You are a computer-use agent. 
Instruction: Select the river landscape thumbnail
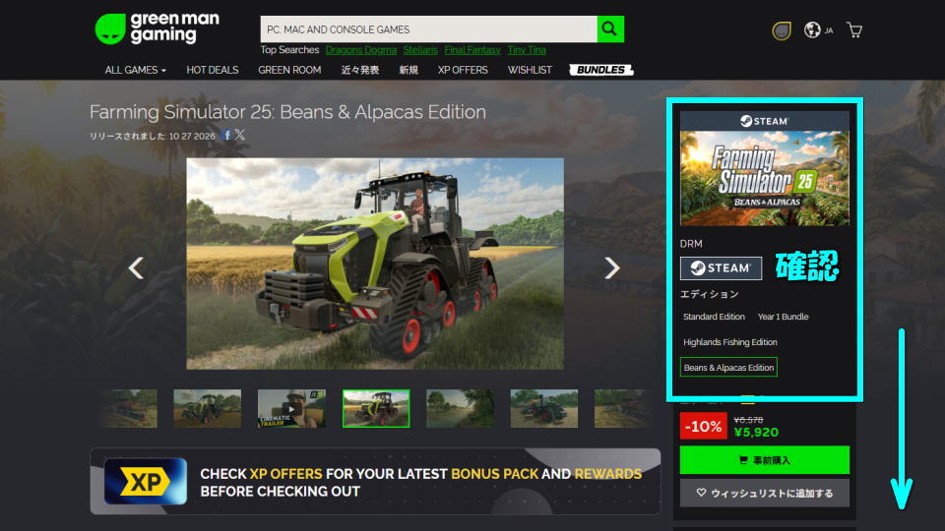click(x=460, y=409)
